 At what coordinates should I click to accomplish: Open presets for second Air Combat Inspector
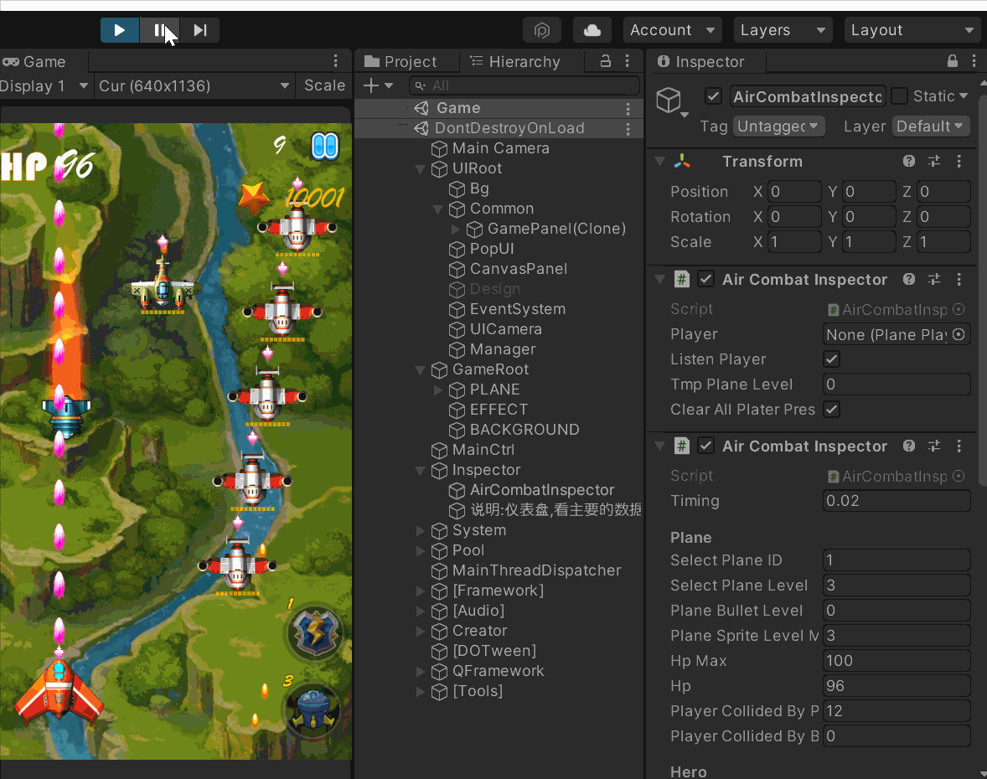coord(934,446)
